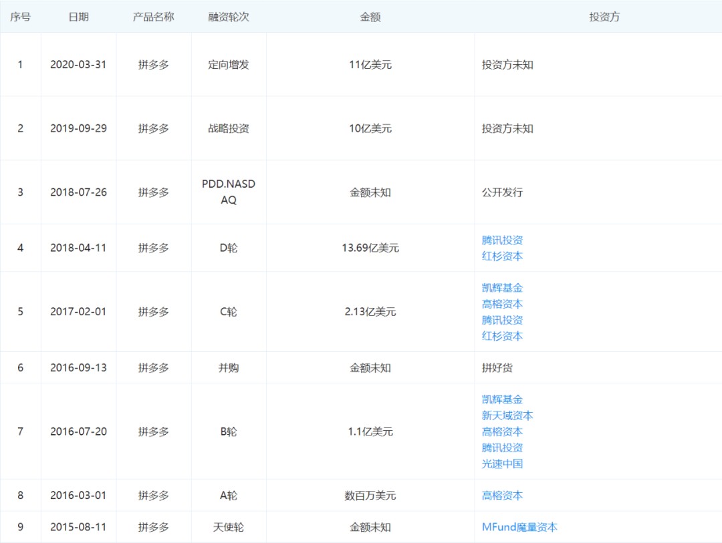Click the 金额 column header
This screenshot has height=543, width=722.
(x=370, y=17)
